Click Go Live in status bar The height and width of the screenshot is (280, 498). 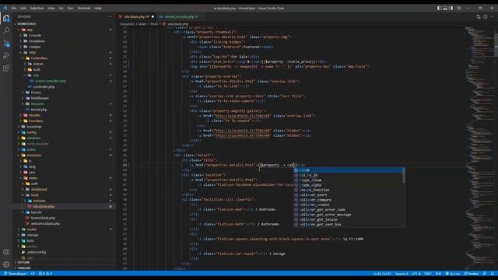(453, 274)
